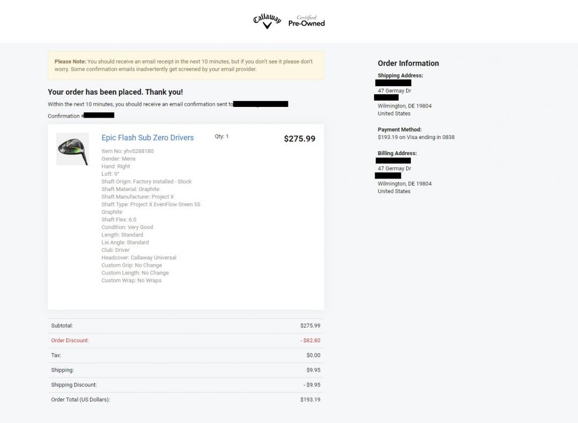Click the $275.99 item price
Image resolution: width=578 pixels, height=423 pixels.
click(x=299, y=139)
